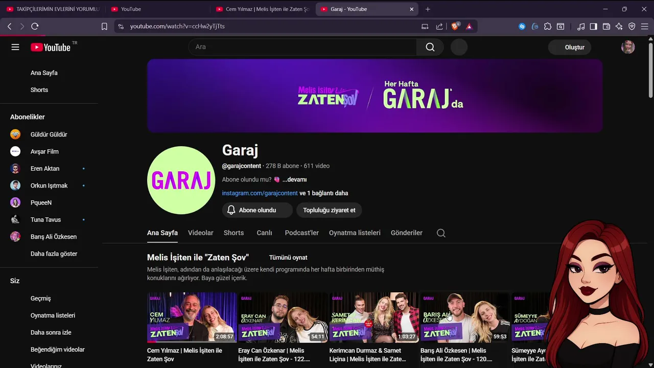Search within the Garaj channel tabs
This screenshot has height=368, width=654.
click(x=441, y=233)
